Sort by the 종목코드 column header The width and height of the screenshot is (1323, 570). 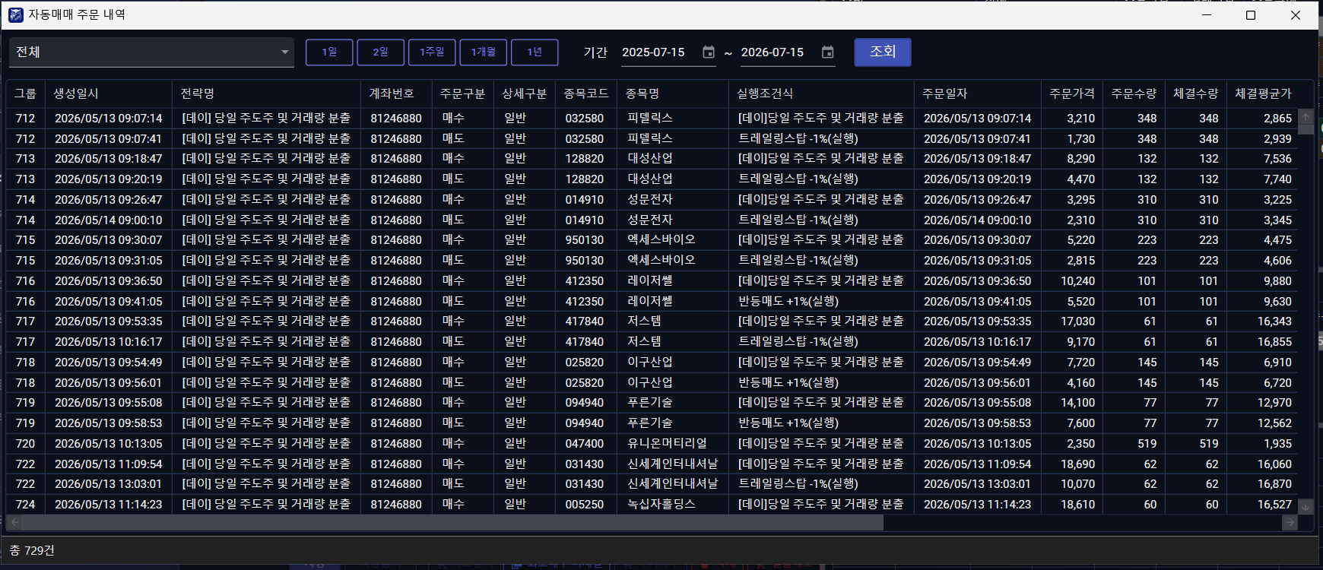[586, 93]
